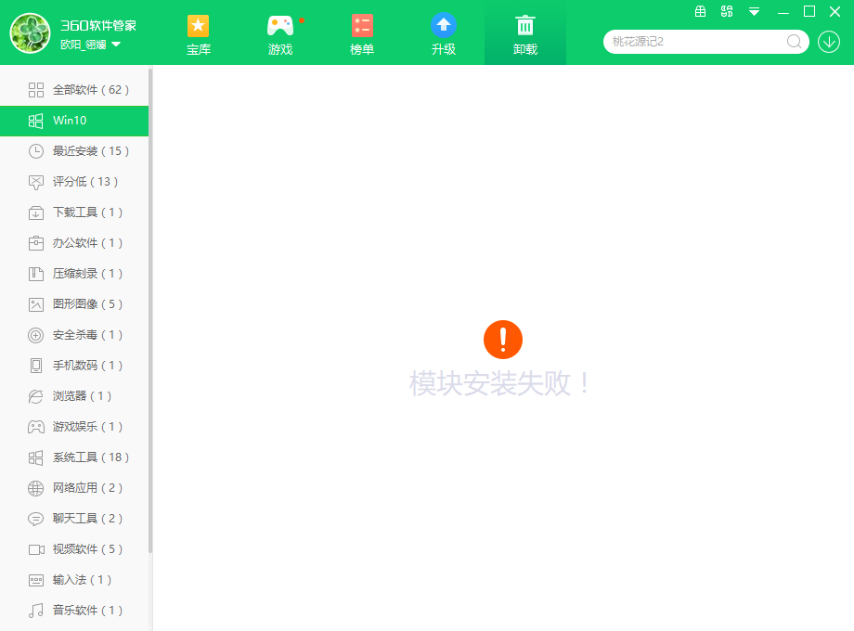Open the 升级 upgrade arrow tab
The height and width of the screenshot is (631, 854).
[444, 33]
